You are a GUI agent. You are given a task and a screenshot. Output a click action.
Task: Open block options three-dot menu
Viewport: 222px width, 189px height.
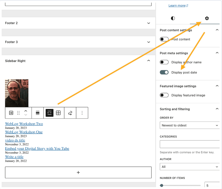point(82,113)
